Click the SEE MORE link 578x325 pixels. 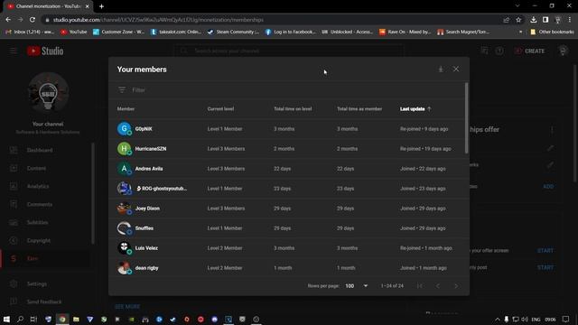[127, 307]
